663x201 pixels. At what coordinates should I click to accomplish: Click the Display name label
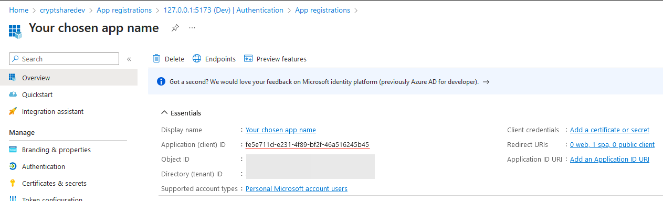(182, 130)
